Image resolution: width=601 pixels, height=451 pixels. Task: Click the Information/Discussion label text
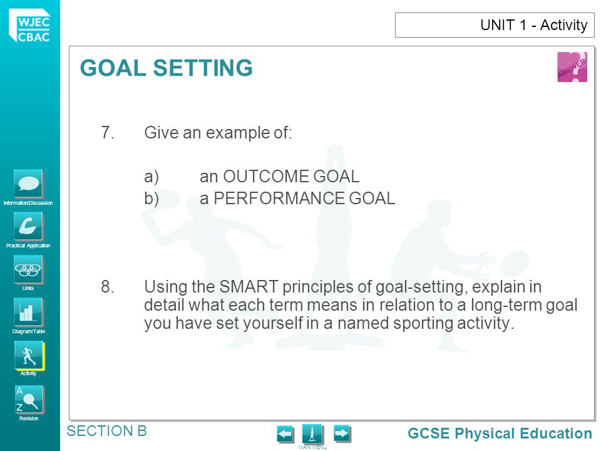tap(28, 203)
